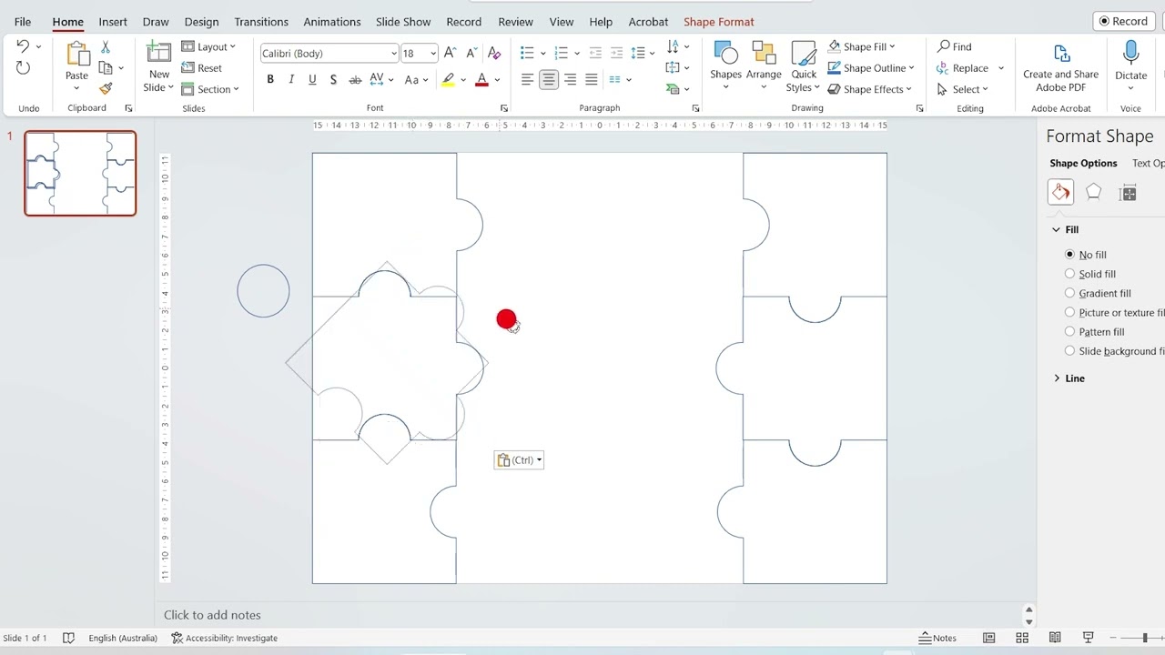Open Size & Properties icon
The height and width of the screenshot is (655, 1165).
(1129, 192)
